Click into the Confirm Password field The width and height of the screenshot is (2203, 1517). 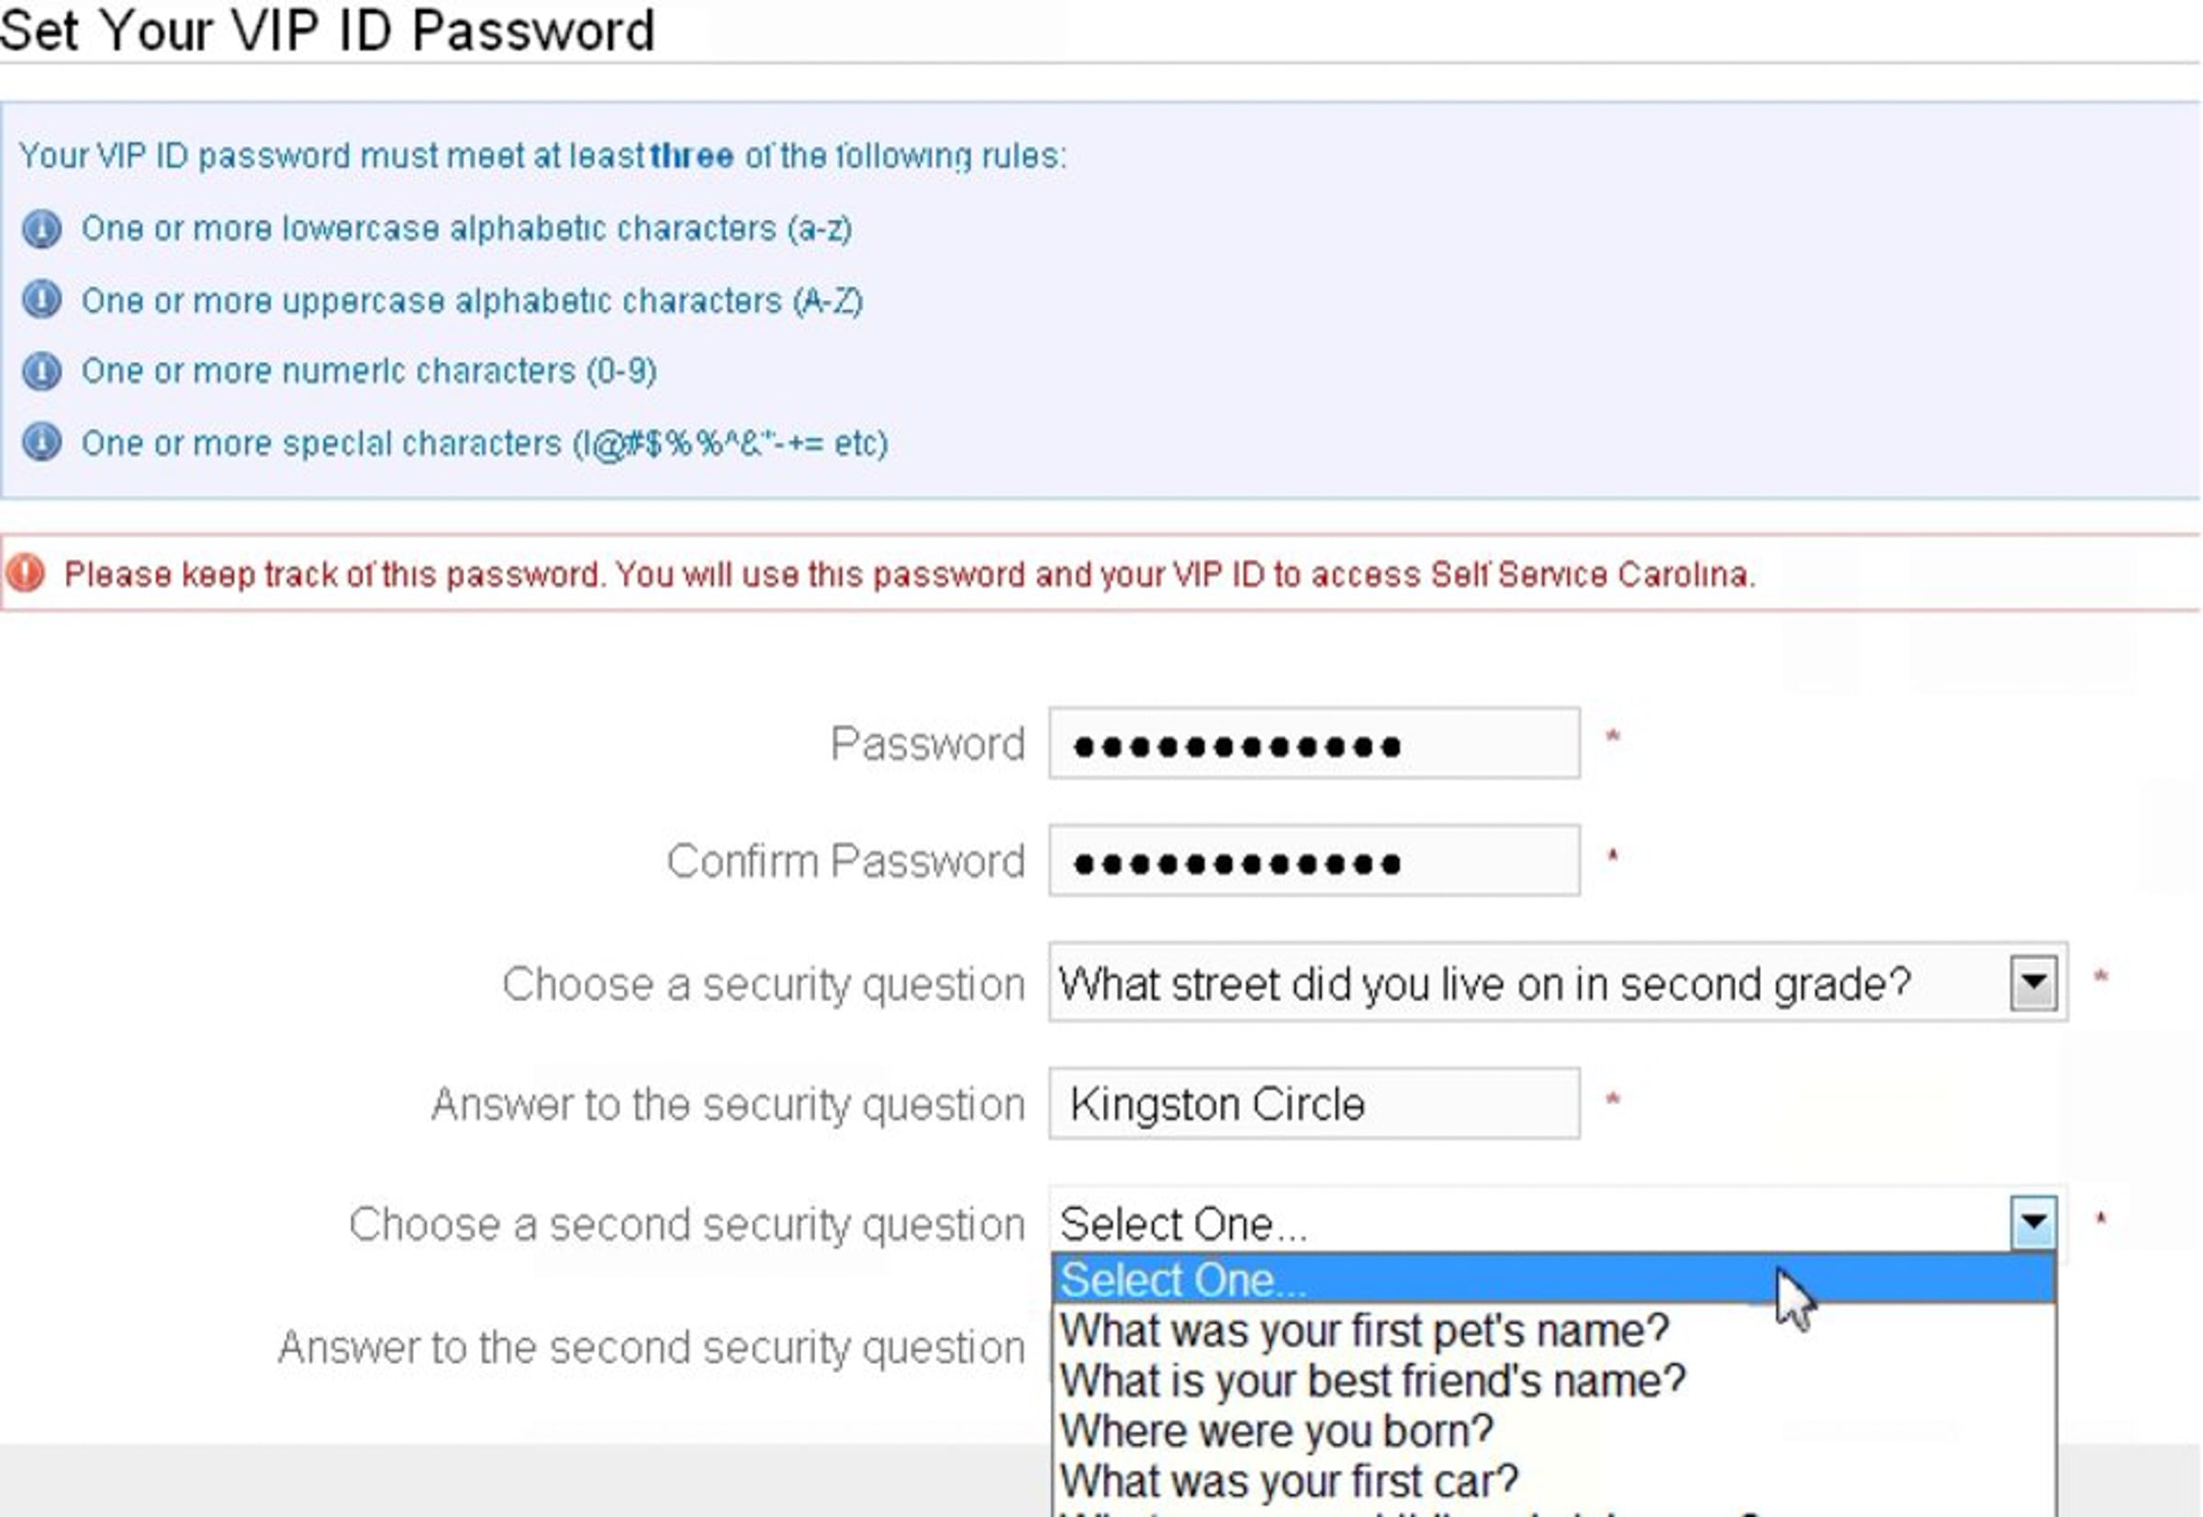click(x=1314, y=861)
